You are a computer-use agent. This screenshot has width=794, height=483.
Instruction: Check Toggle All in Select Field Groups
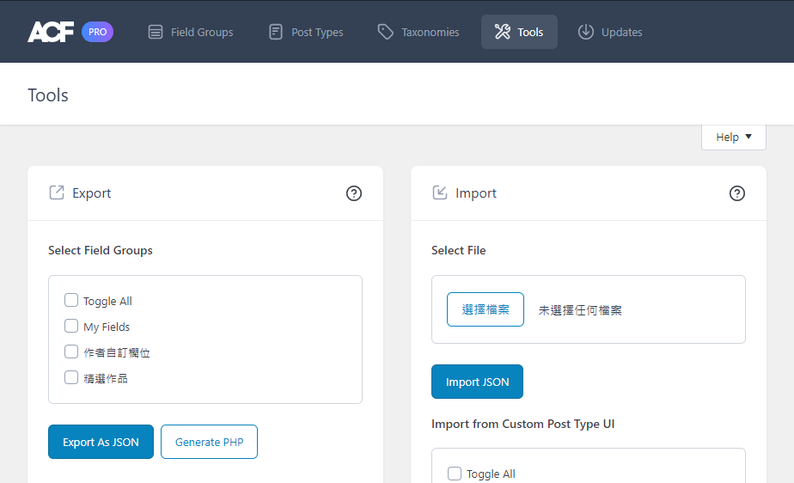tap(71, 300)
